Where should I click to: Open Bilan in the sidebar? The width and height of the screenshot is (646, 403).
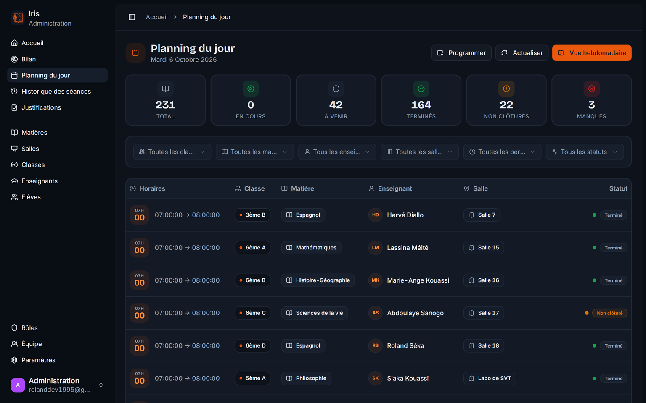[57, 59]
